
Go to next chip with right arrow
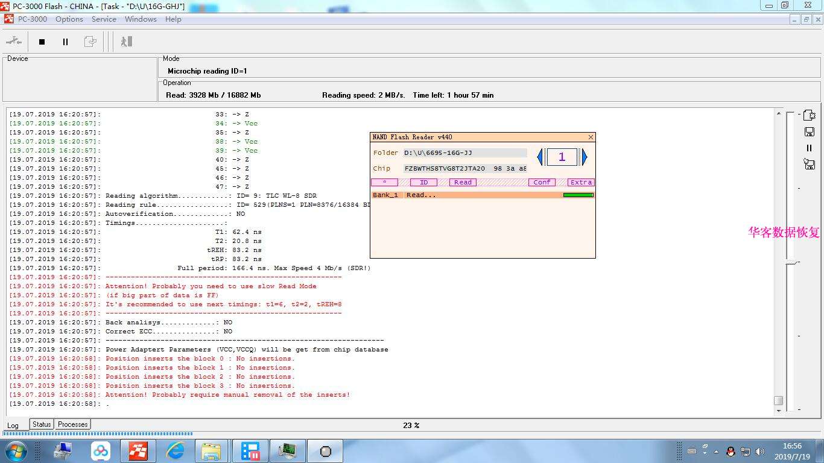point(584,157)
